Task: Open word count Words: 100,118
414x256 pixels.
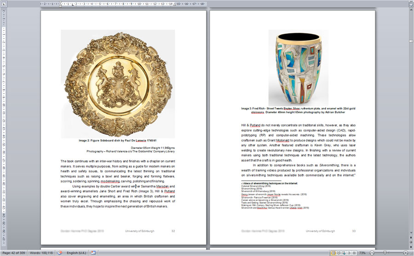Action: coord(41,253)
